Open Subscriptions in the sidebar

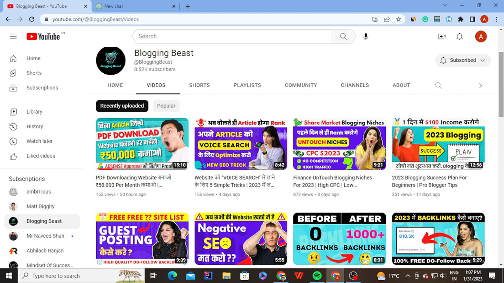(x=42, y=88)
